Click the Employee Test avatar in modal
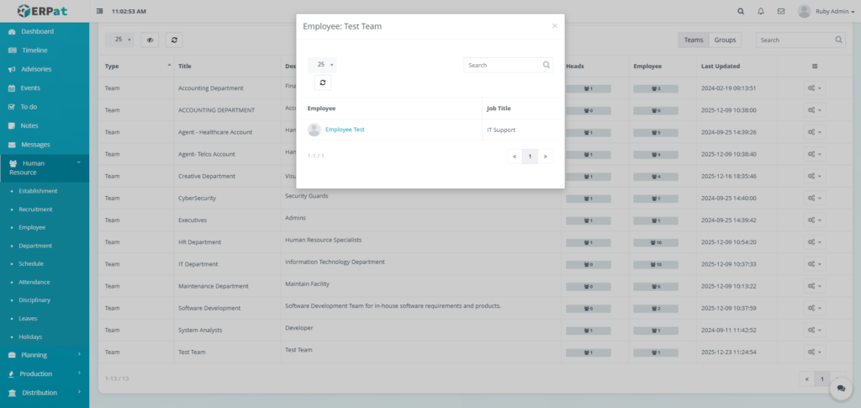Image resolution: width=861 pixels, height=408 pixels. click(314, 130)
